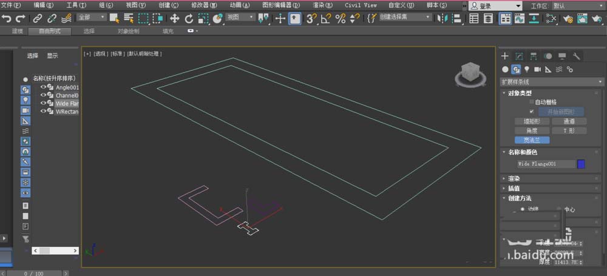Open the 全部 selection filter dropdown
Viewport: 607px width, 276px height.
[92, 18]
